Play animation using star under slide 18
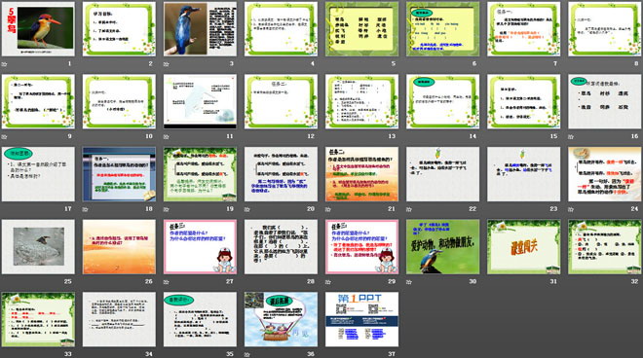 point(86,209)
